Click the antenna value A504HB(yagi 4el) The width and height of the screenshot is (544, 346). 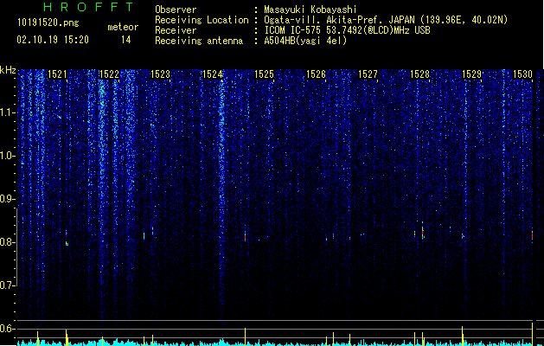coord(305,41)
